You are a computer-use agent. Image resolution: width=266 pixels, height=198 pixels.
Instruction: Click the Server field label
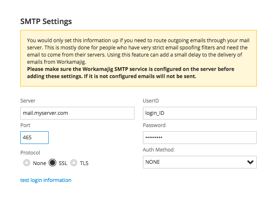tap(28, 101)
